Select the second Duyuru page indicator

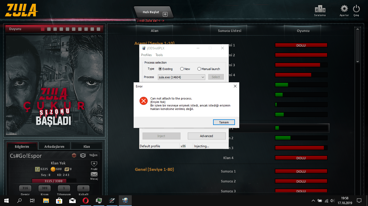[x=49, y=29]
